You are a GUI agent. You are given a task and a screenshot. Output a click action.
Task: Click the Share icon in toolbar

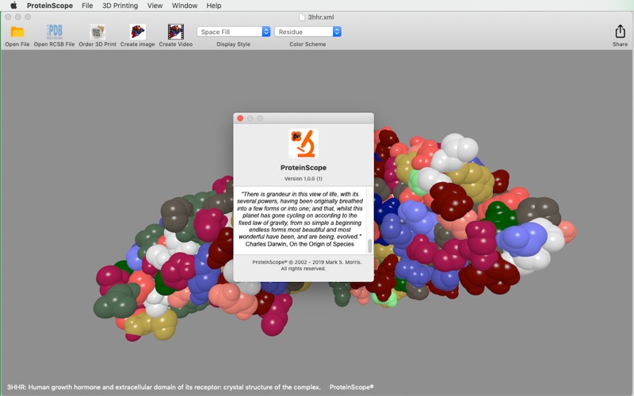(620, 32)
